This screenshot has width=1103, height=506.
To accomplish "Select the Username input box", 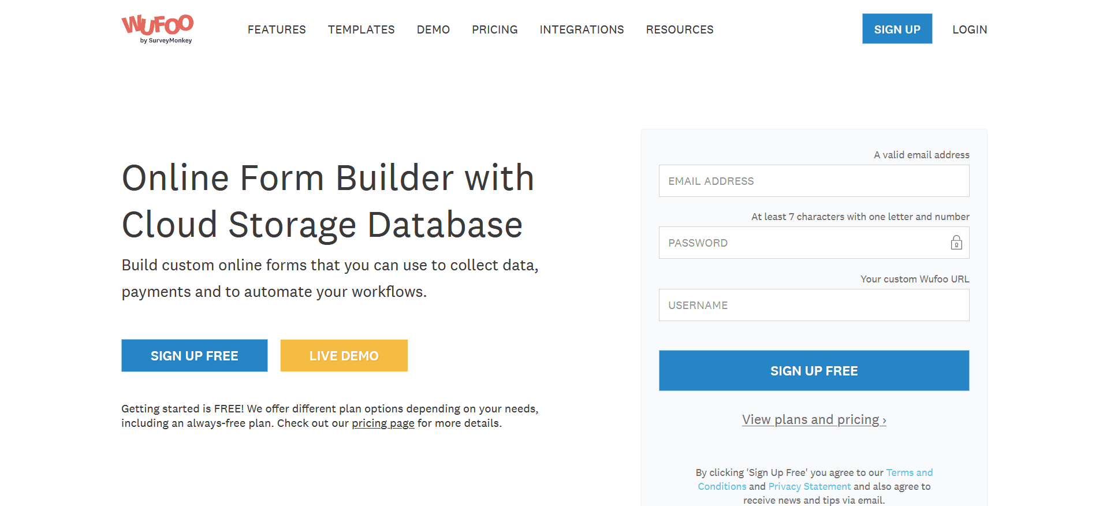I will coord(813,305).
